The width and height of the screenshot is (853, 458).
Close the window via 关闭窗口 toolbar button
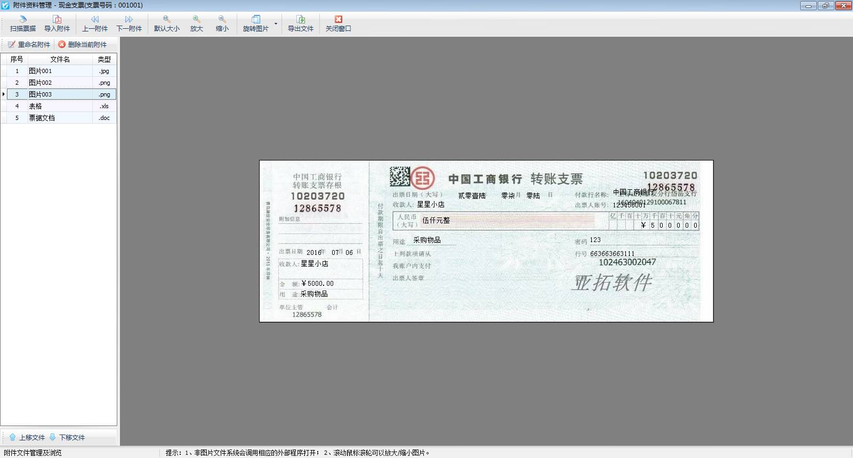(x=339, y=23)
